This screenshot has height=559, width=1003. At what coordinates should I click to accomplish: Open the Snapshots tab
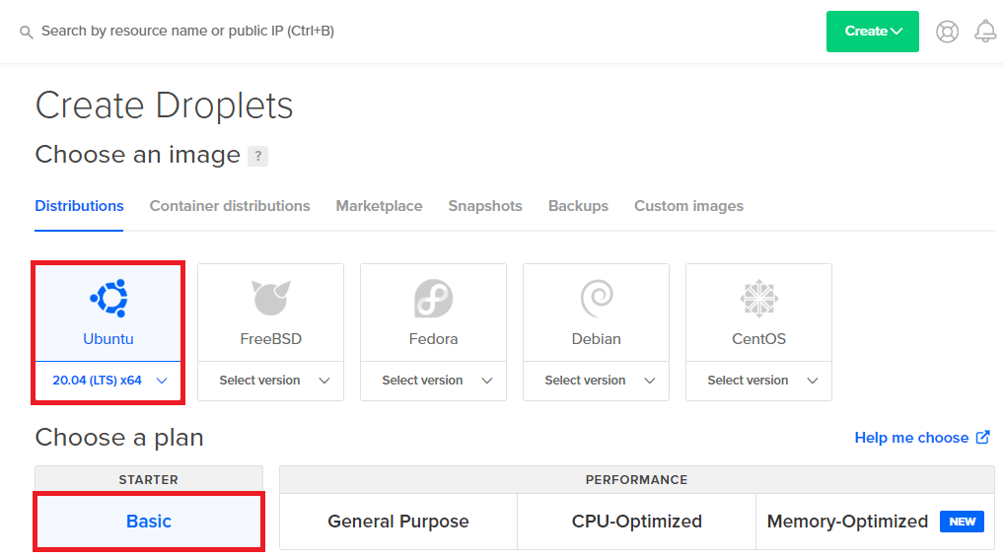click(484, 206)
